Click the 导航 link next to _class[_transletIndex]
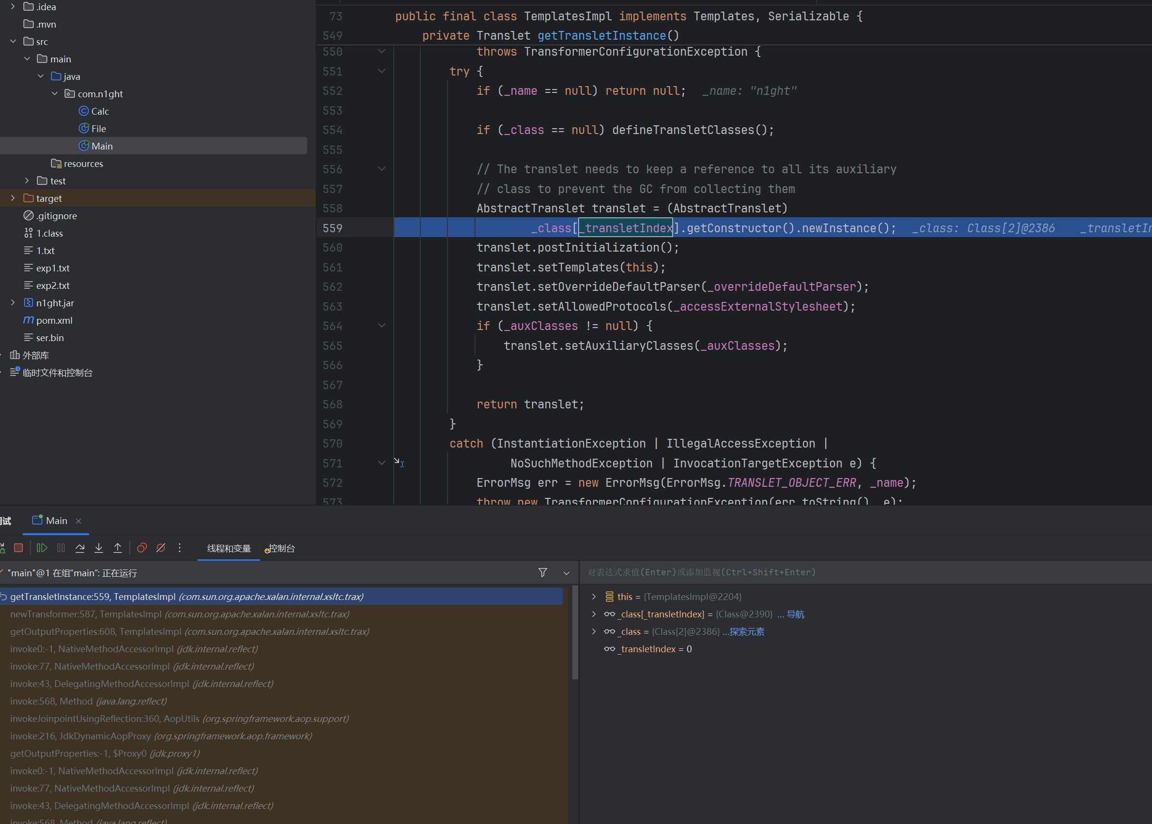1152x824 pixels. [795, 614]
